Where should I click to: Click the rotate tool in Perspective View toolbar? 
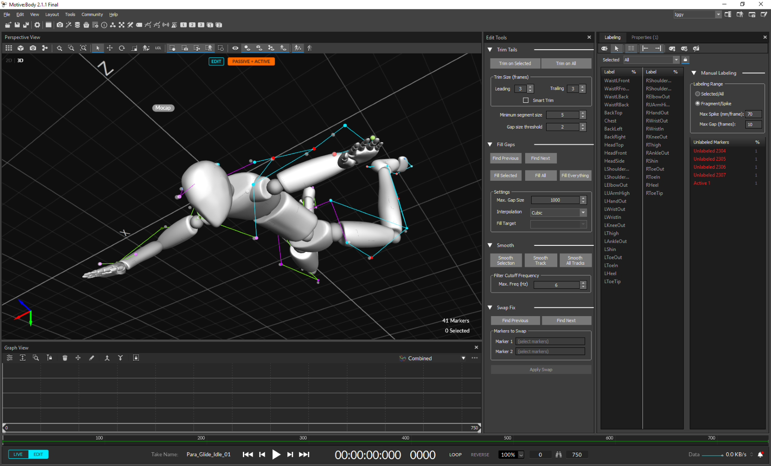point(122,48)
